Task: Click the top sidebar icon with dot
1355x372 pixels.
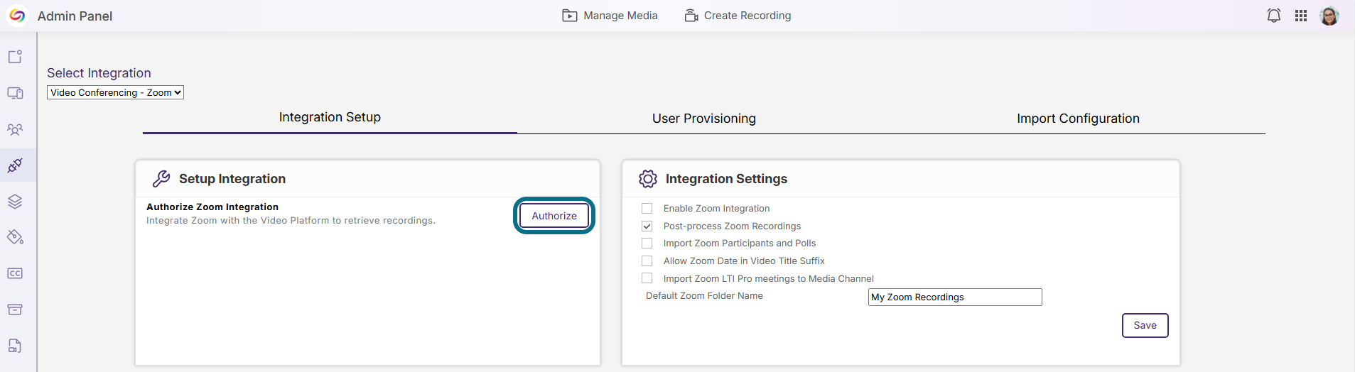Action: 15,57
